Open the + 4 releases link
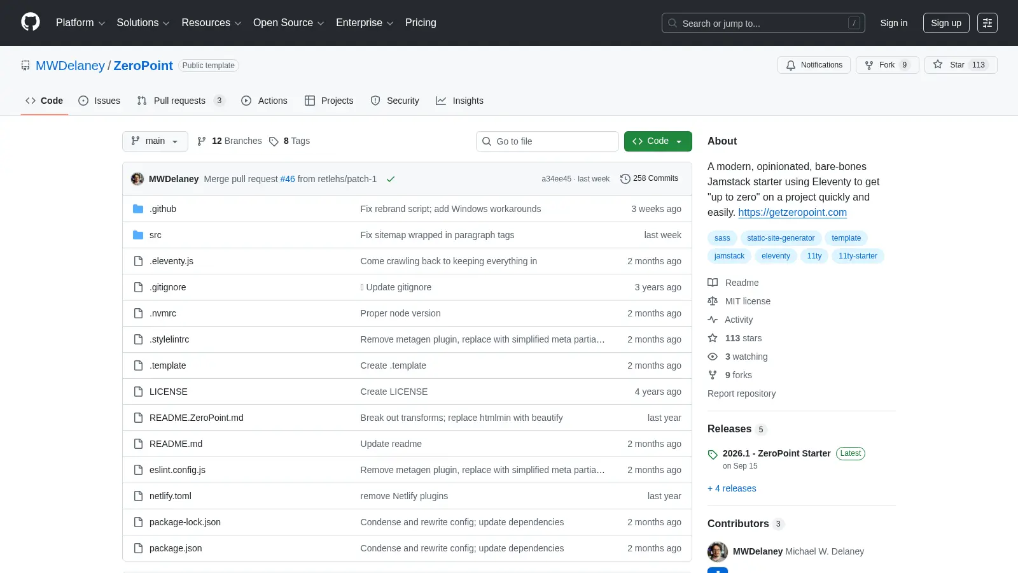The height and width of the screenshot is (573, 1018). pyautogui.click(x=732, y=488)
